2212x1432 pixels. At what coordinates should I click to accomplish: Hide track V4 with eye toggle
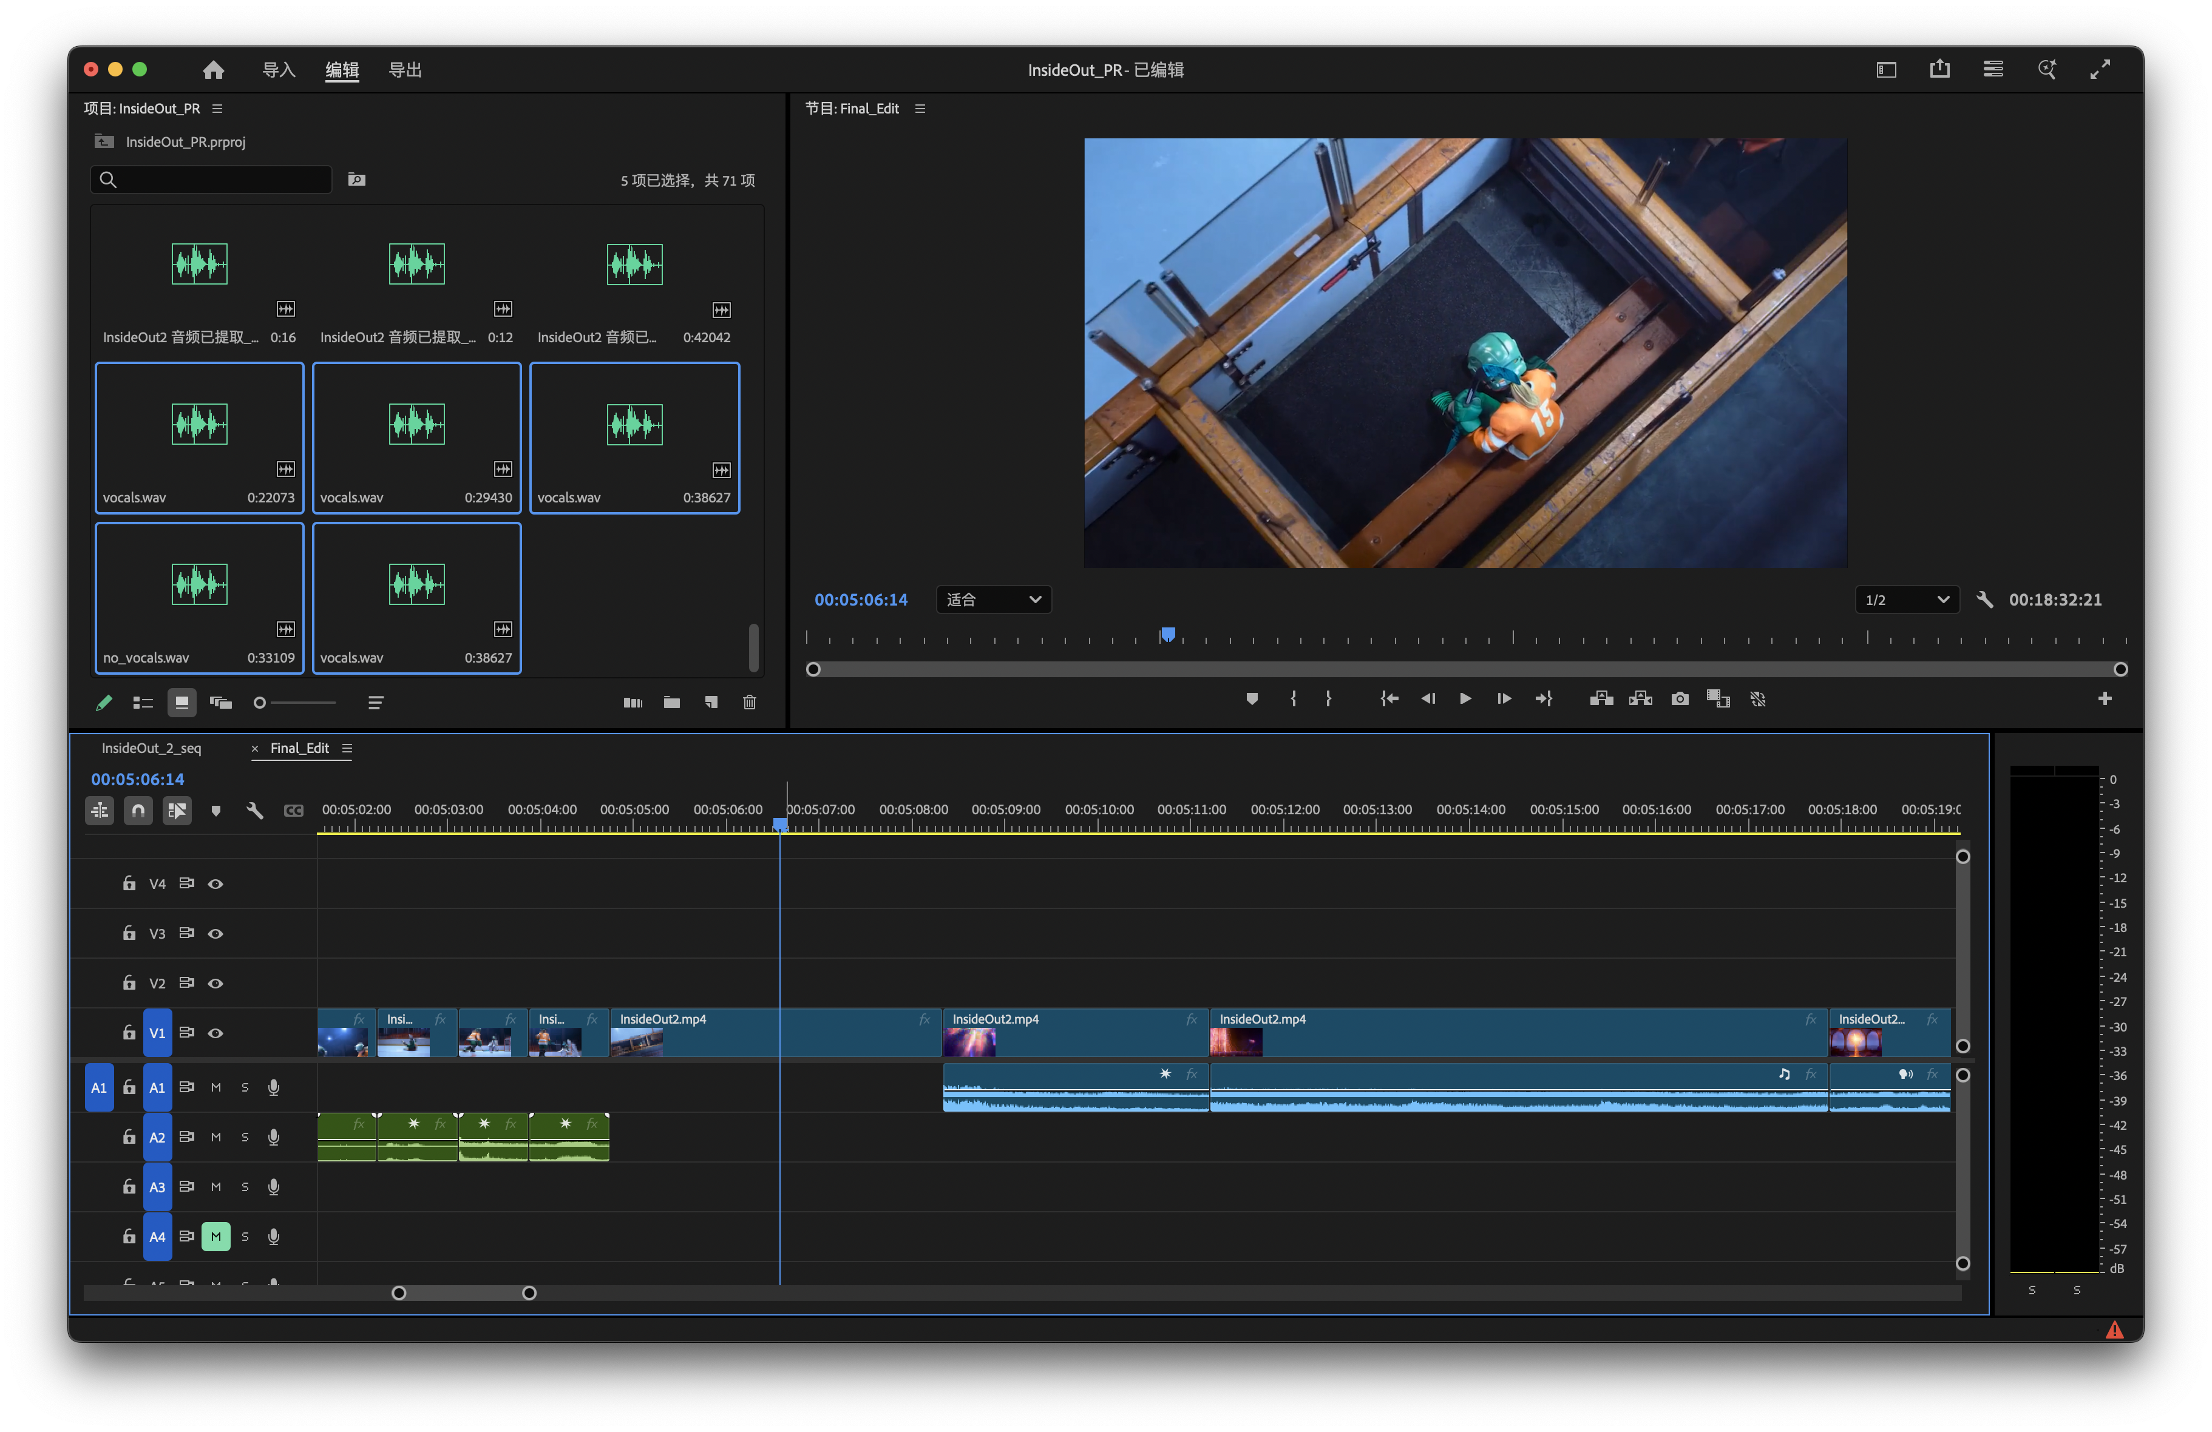(x=215, y=885)
